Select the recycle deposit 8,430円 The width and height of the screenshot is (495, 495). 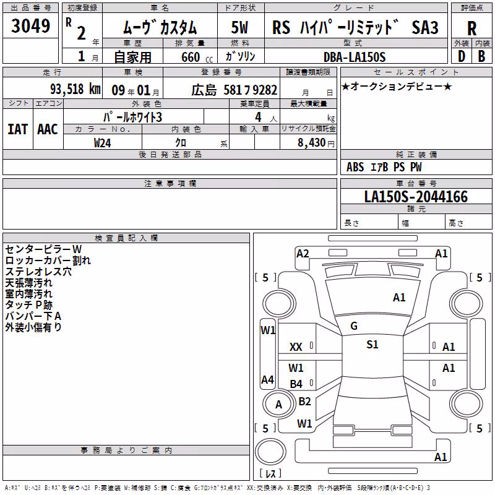tap(316, 143)
